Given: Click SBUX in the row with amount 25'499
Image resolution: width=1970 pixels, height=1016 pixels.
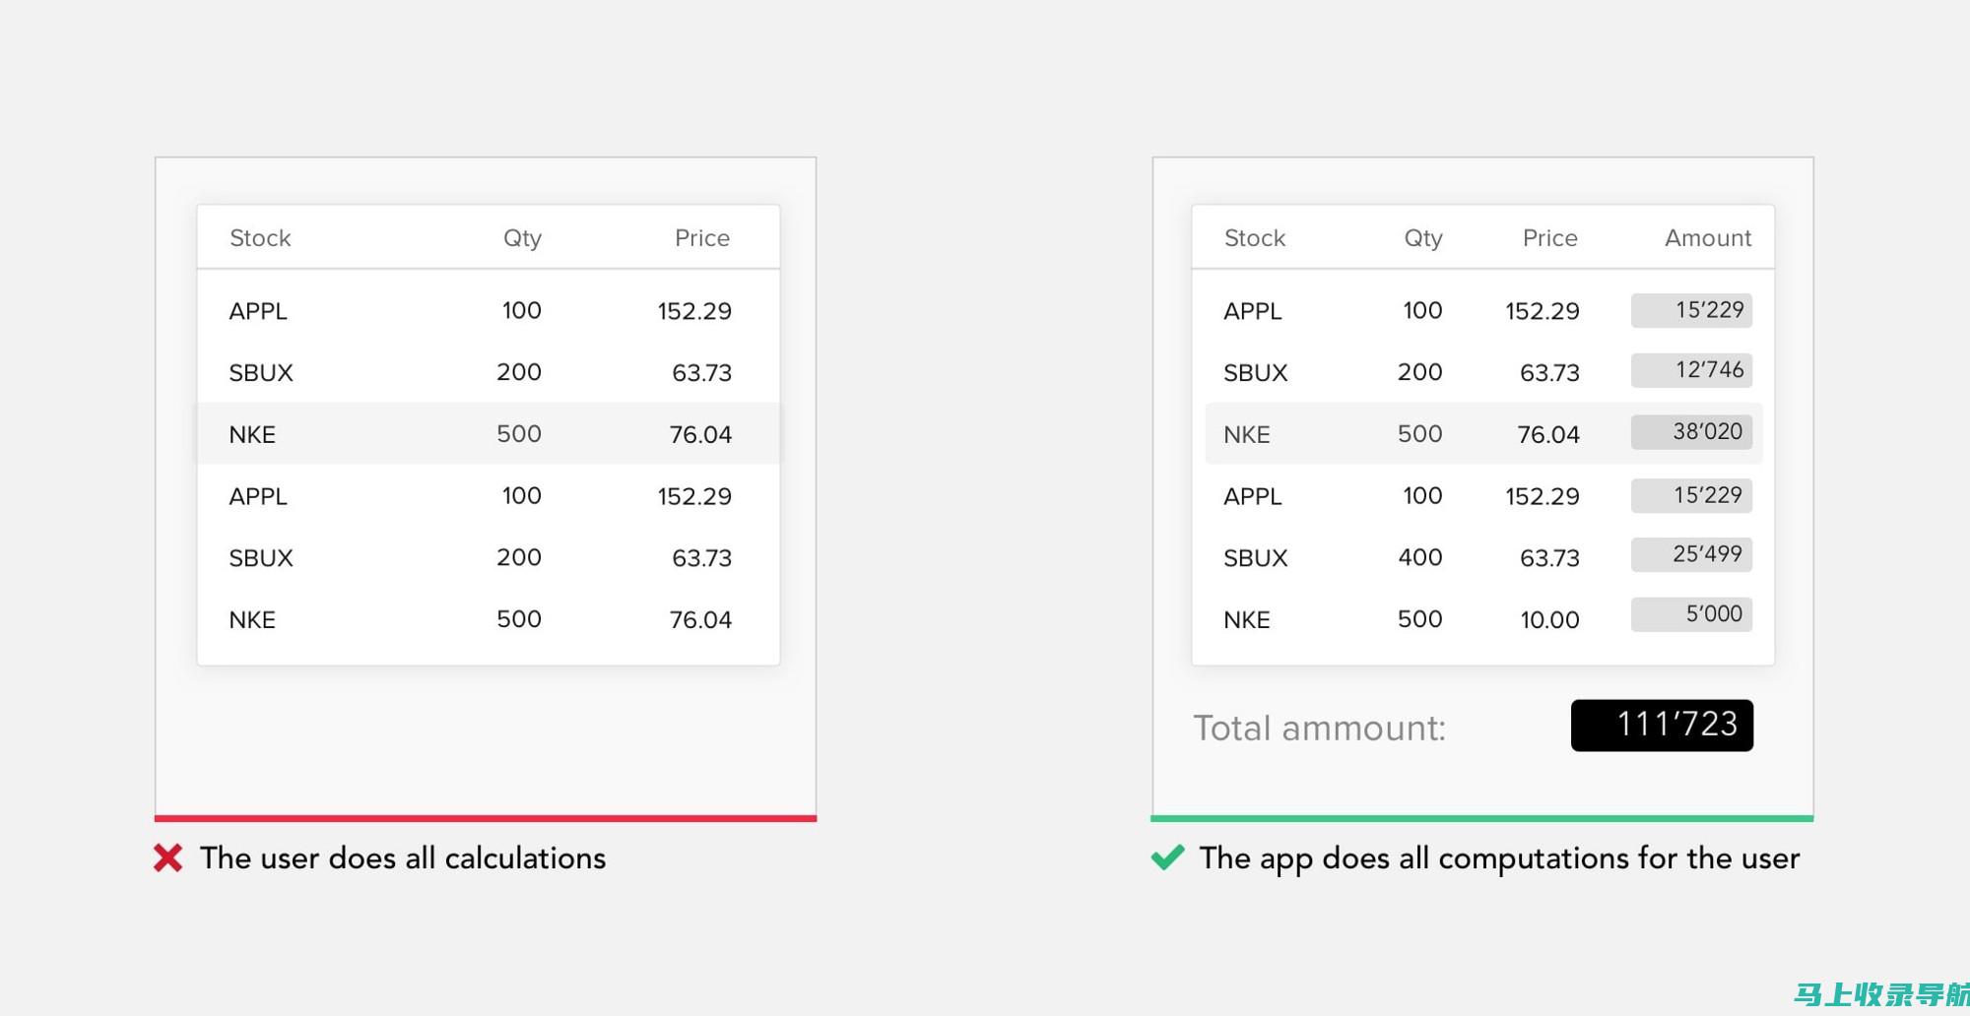Looking at the screenshot, I should tap(1256, 558).
